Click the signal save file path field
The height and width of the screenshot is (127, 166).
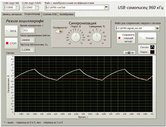pyautogui.click(x=135, y=28)
